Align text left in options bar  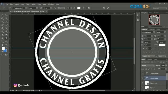tap(68, 8)
